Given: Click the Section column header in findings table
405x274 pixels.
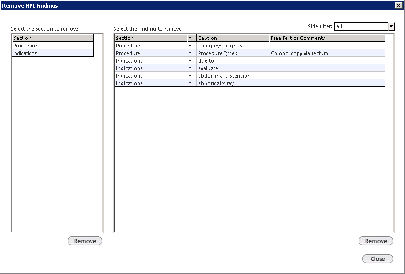Looking at the screenshot, I should (x=151, y=38).
